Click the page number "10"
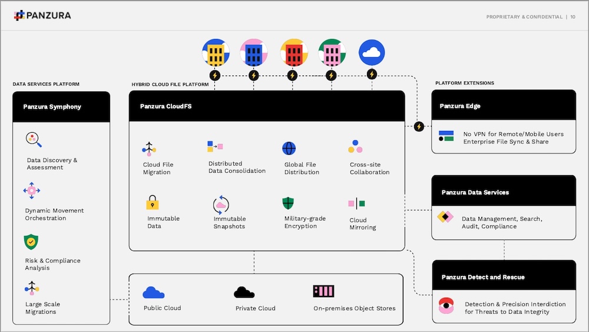Image resolution: width=589 pixels, height=332 pixels. tap(573, 17)
